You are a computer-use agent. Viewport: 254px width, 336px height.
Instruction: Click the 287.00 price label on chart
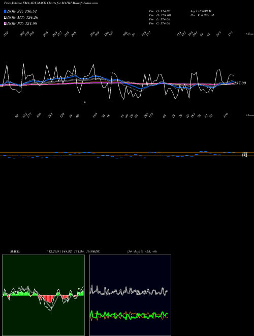240,83
